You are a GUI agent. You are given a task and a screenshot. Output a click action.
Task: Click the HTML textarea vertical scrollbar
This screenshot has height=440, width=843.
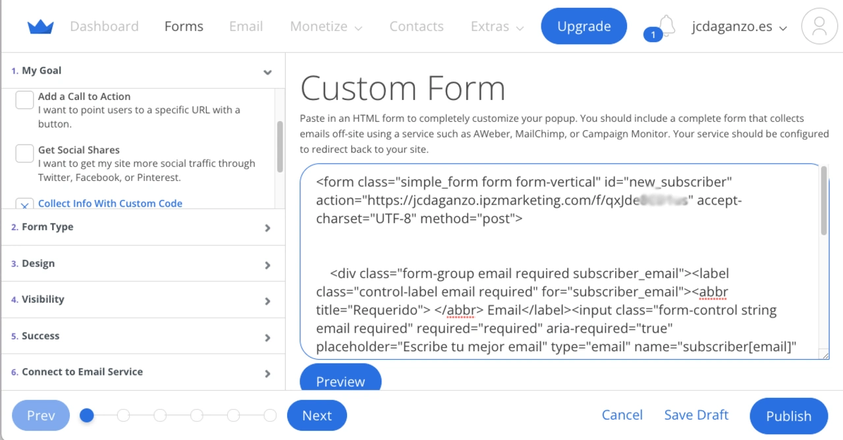click(824, 201)
